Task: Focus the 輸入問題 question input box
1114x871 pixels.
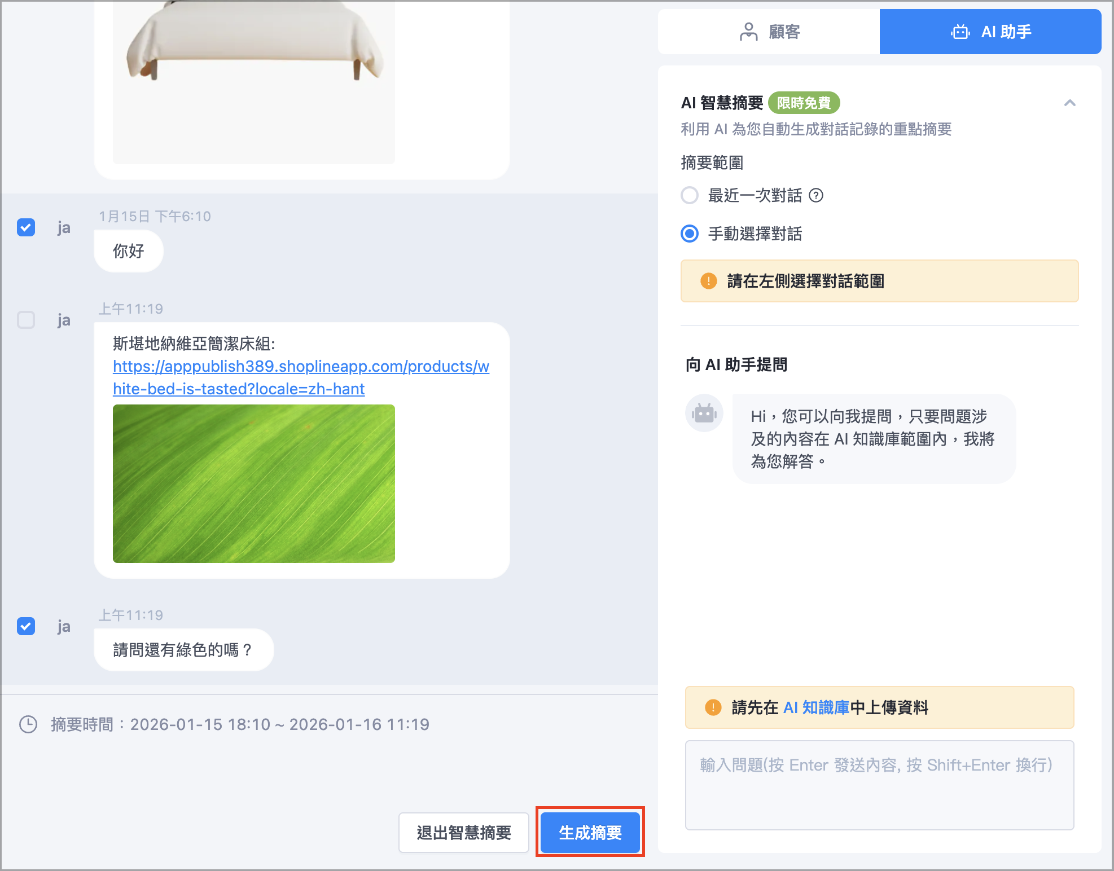Action: point(879,785)
